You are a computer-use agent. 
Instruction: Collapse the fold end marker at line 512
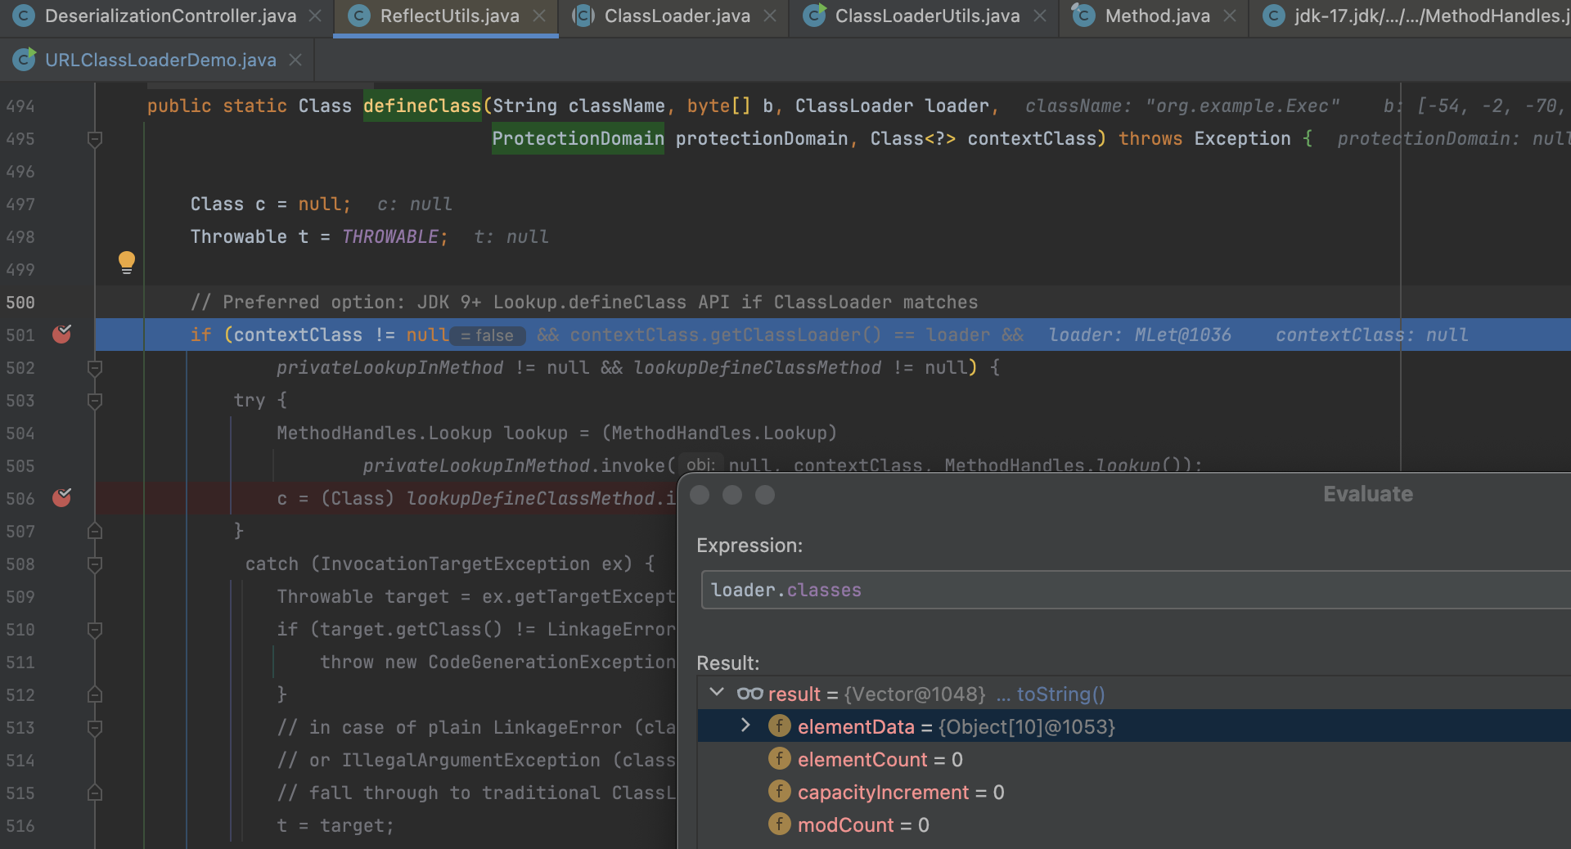95,695
